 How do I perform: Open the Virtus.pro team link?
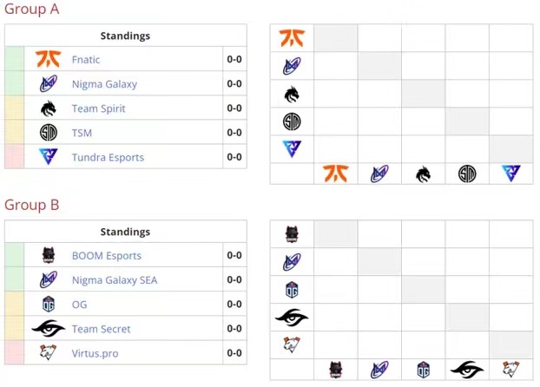95,354
